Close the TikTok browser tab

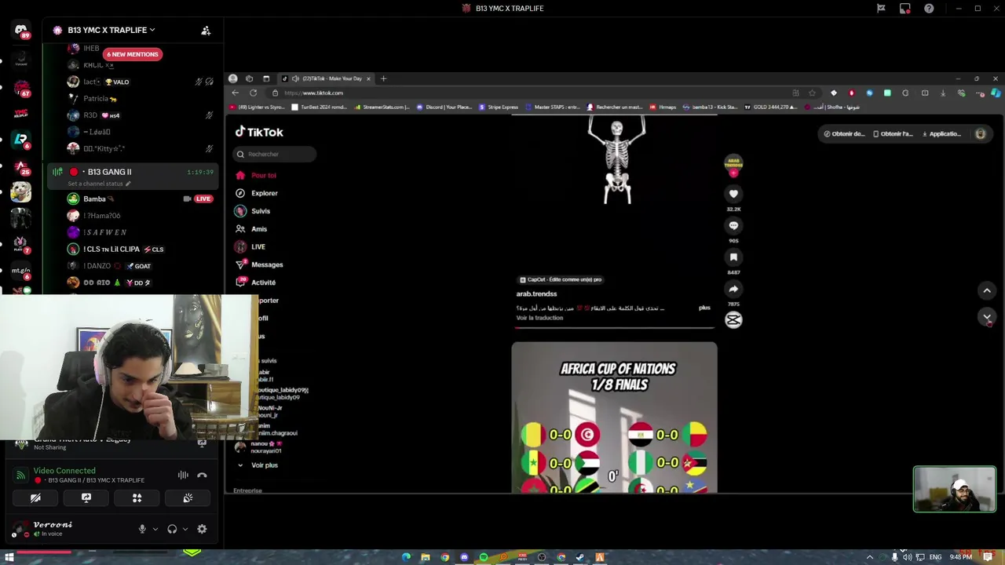(368, 78)
